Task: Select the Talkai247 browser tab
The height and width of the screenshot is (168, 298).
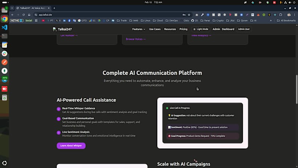Action: pyautogui.click(x=32, y=8)
